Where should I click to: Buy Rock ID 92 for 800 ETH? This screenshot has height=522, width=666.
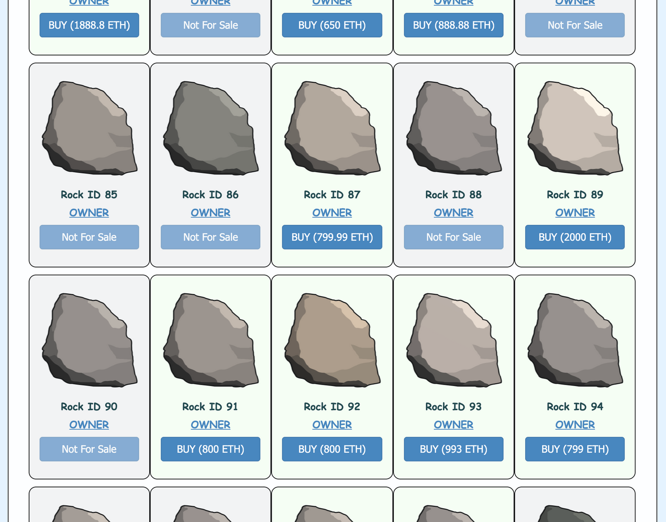332,449
